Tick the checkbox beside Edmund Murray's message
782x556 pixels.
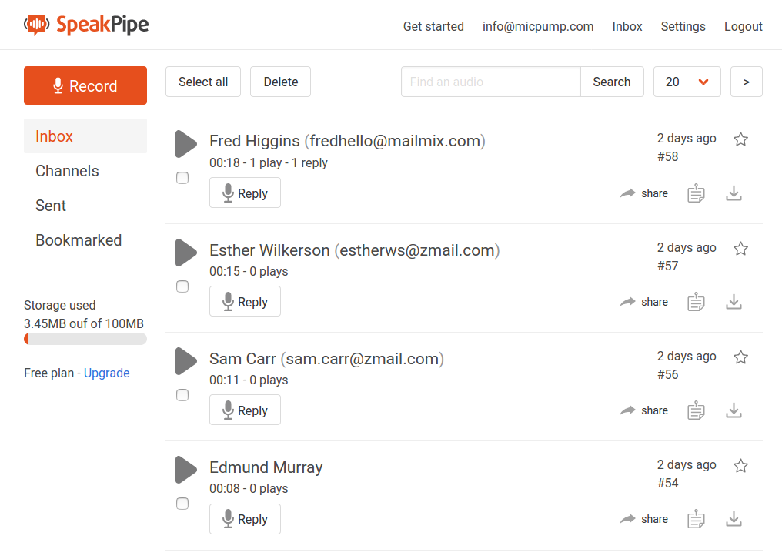point(182,504)
